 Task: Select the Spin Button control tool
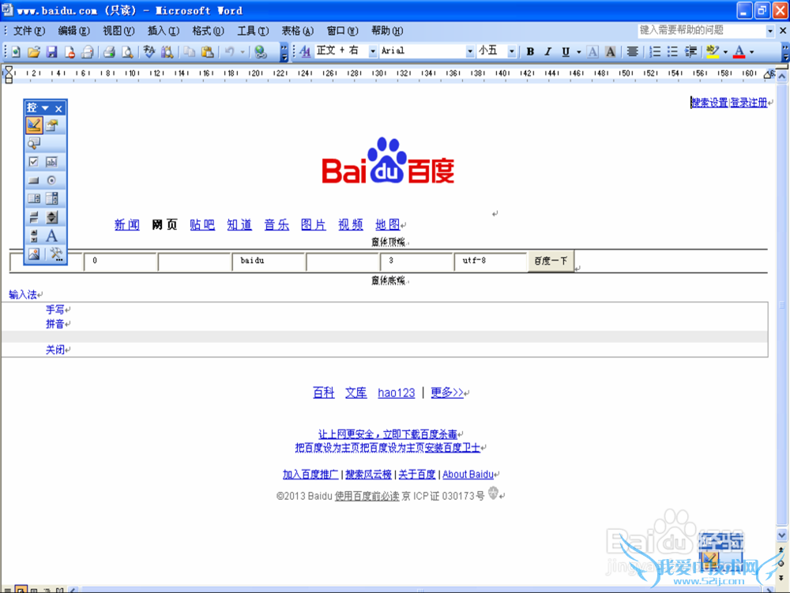[x=52, y=217]
